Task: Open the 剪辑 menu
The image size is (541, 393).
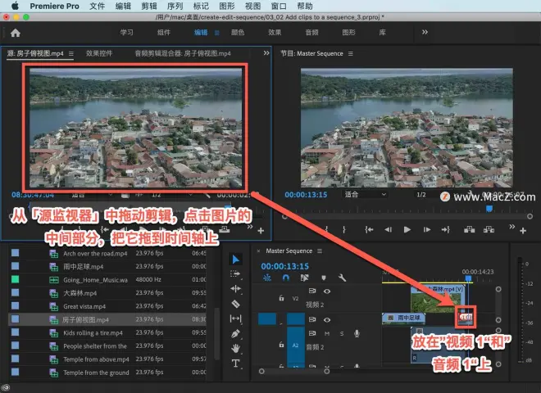Action: pos(149,7)
